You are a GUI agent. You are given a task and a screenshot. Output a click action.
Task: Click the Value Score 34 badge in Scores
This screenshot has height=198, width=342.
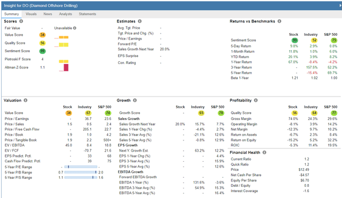pyautogui.click(x=42, y=35)
